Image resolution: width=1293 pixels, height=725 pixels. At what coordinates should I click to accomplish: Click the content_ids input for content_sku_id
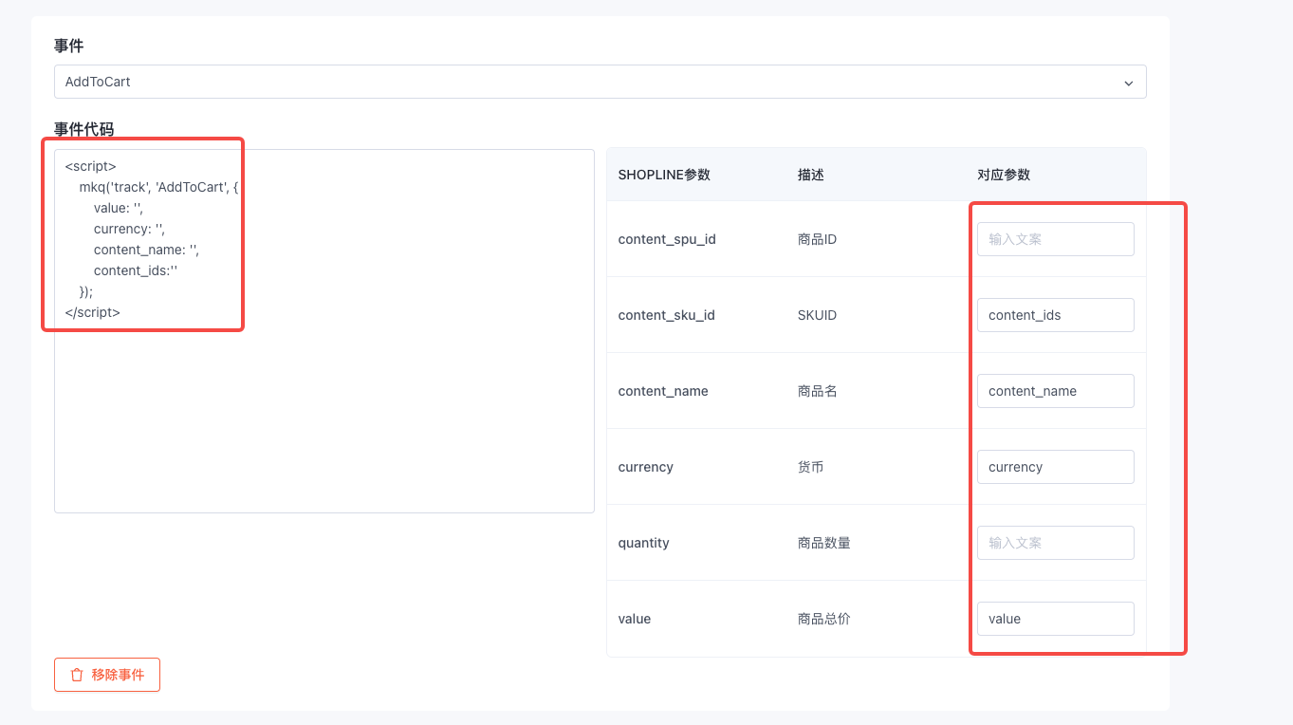tap(1056, 315)
